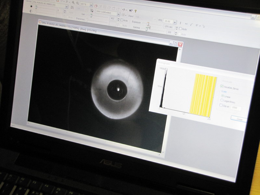Click the picture icon left of Y800 format
This screenshot has height=195, width=260.
tap(92, 10)
